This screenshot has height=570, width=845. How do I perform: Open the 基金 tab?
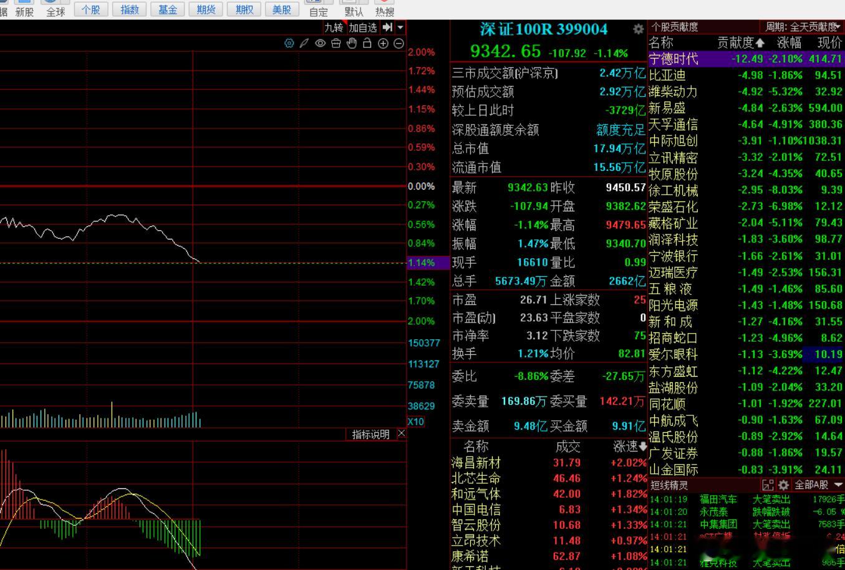[x=167, y=9]
